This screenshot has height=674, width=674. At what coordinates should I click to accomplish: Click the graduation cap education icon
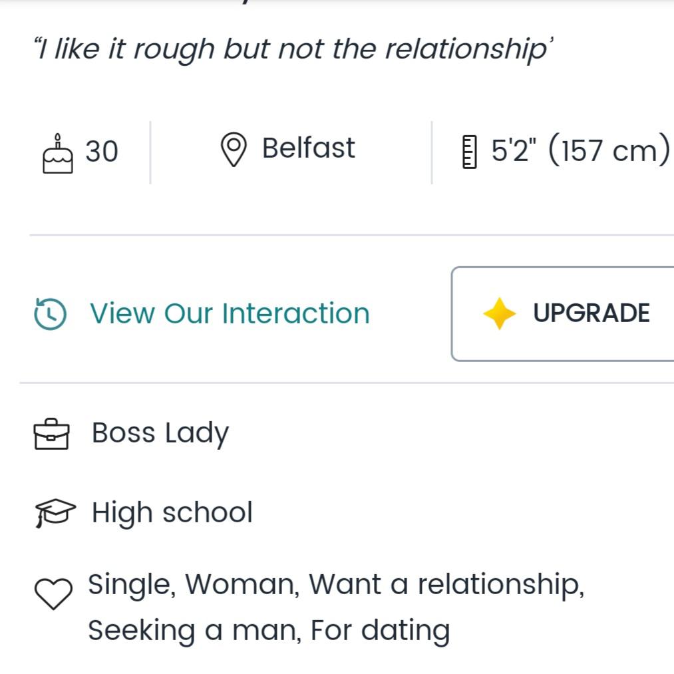[55, 513]
